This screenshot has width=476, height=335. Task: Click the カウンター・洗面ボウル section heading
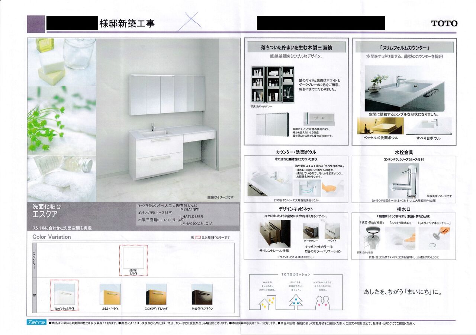(x=296, y=152)
